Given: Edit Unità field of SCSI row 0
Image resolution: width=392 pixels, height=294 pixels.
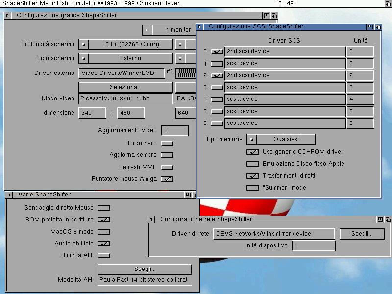Looking at the screenshot, I should pyautogui.click(x=361, y=51).
